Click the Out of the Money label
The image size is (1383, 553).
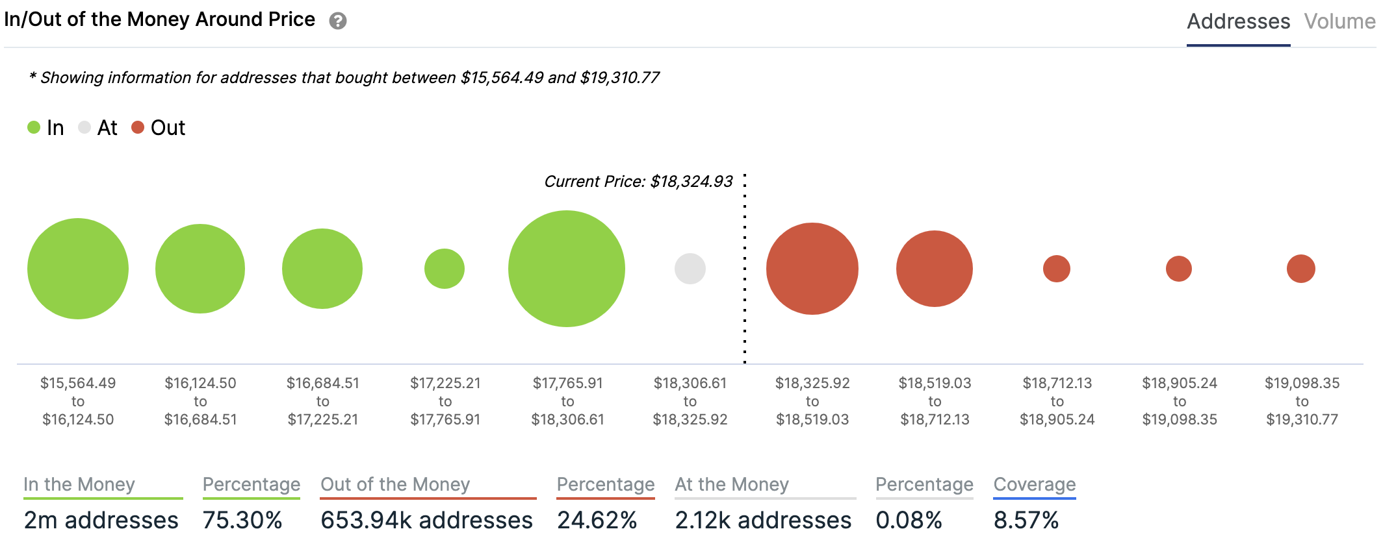[395, 484]
